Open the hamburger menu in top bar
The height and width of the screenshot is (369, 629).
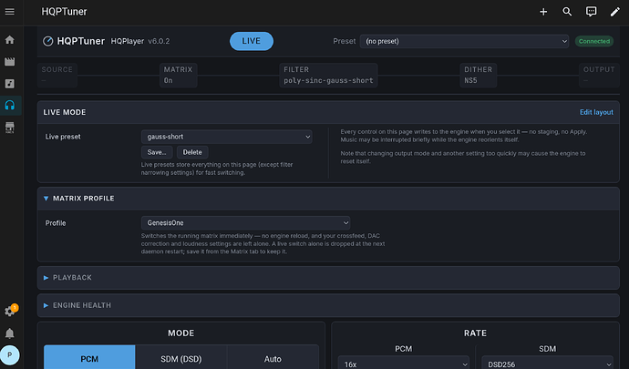coord(10,12)
